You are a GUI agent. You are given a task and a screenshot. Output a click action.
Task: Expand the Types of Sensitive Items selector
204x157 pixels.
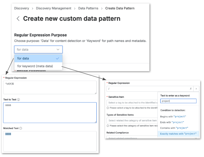(x=132, y=121)
